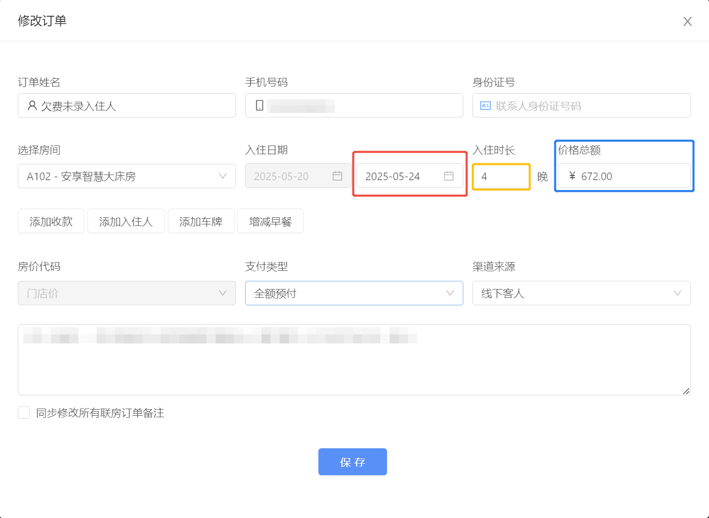Click the 修改订单 dialog title

tap(42, 21)
